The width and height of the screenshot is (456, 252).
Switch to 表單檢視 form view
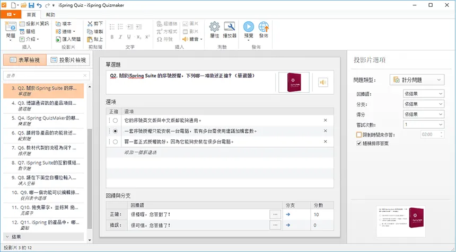point(25,60)
